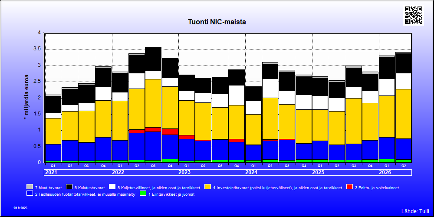434x217 pixels.
Task: Select the green Elintarvikkeet ja juomat swatch
Action: coord(143,194)
